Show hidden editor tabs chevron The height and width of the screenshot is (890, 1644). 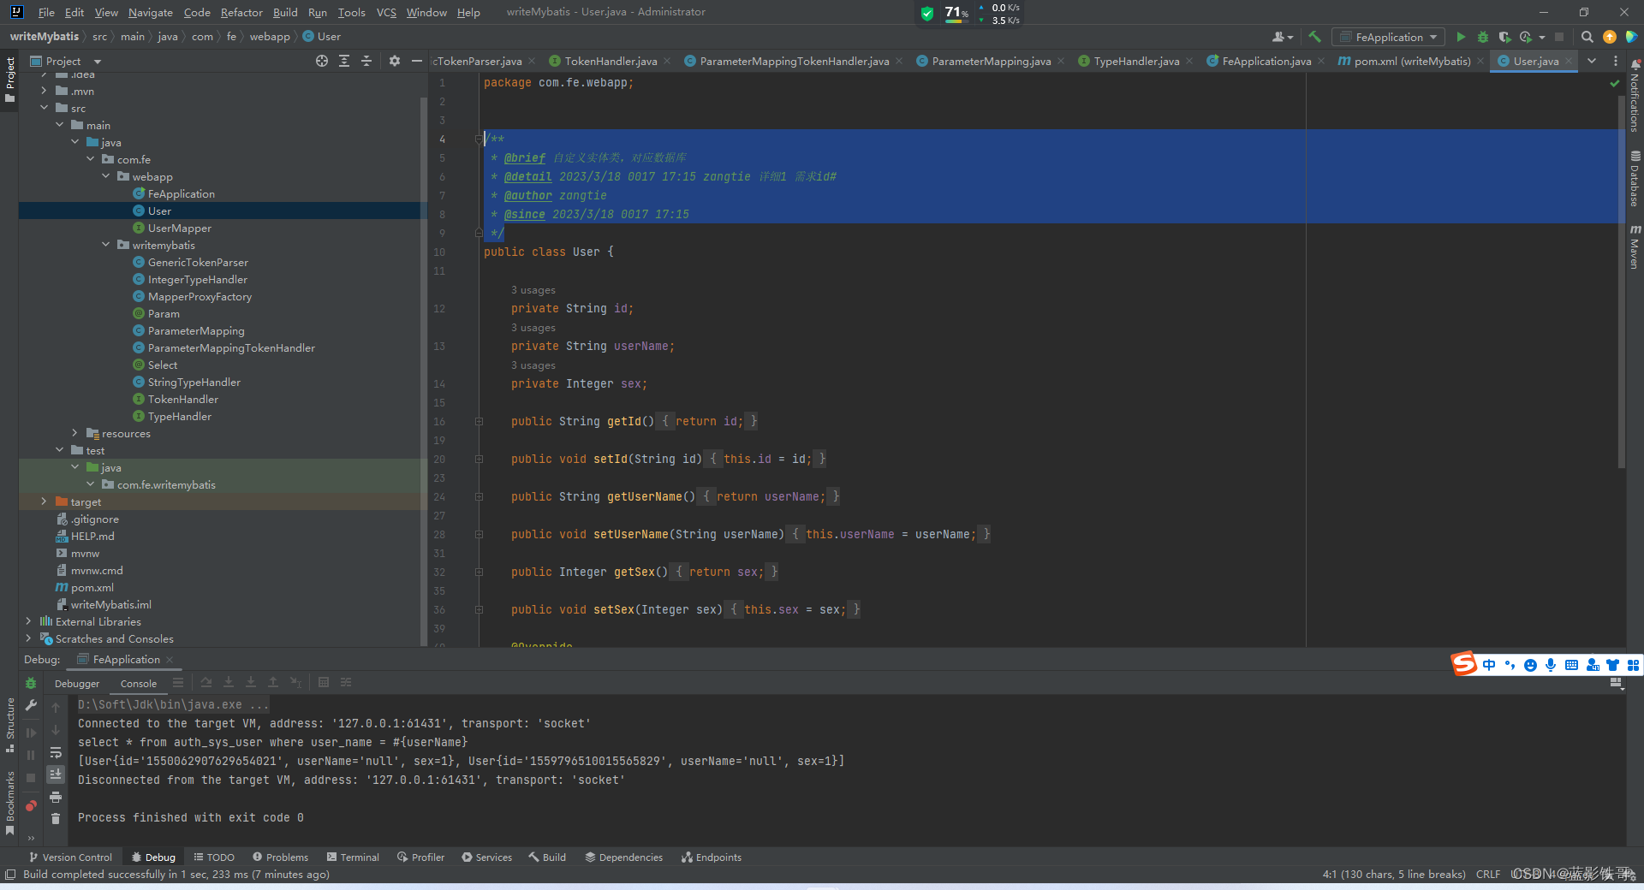coord(1591,61)
